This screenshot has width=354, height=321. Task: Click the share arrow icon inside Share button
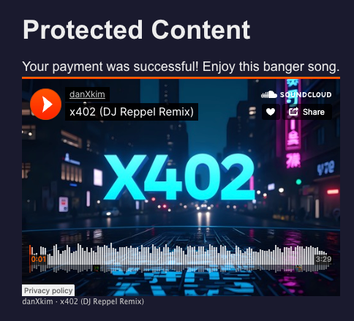click(x=293, y=112)
